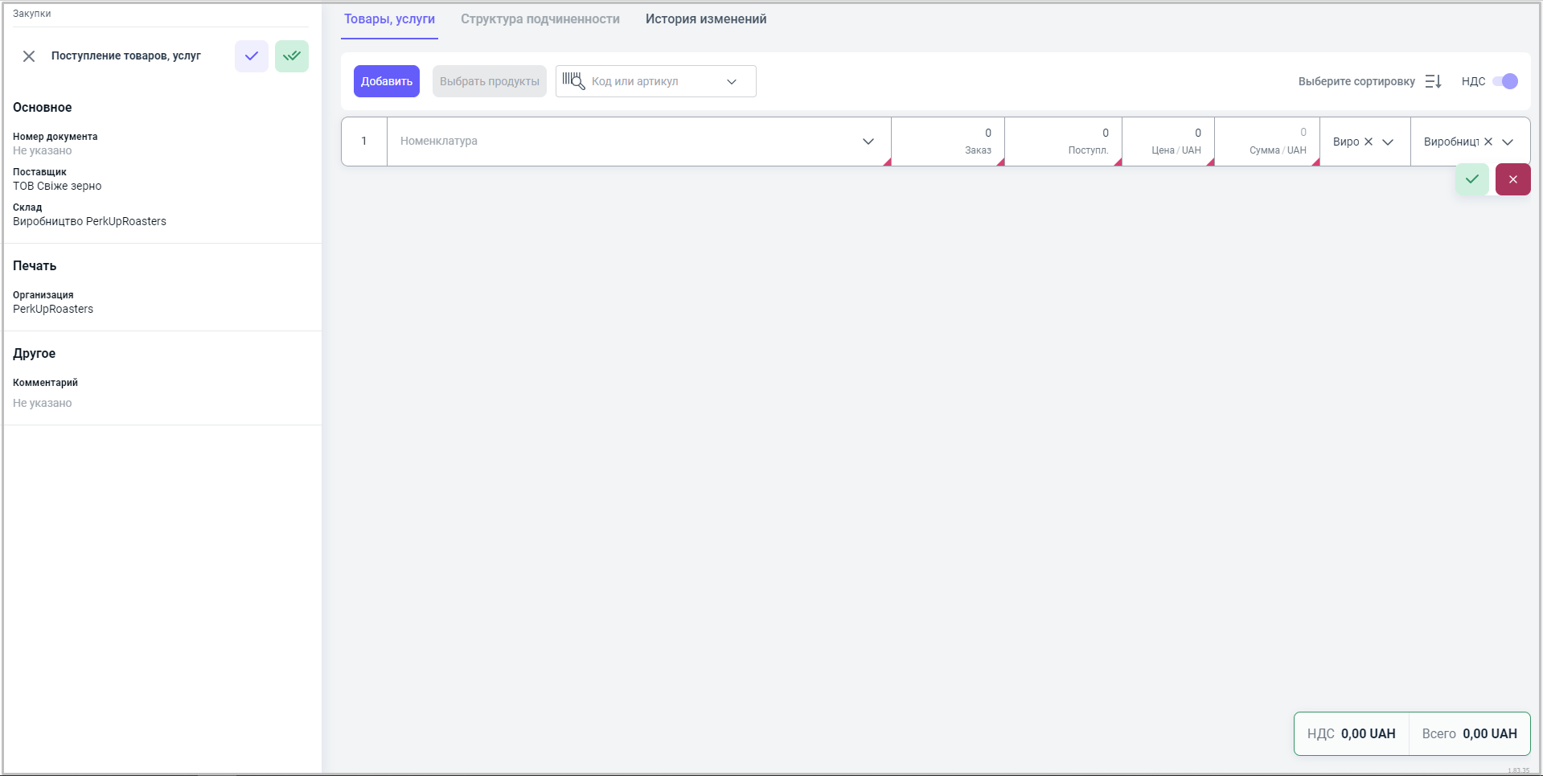The height and width of the screenshot is (776, 1543).
Task: Cancel row with red X button
Action: tap(1512, 179)
